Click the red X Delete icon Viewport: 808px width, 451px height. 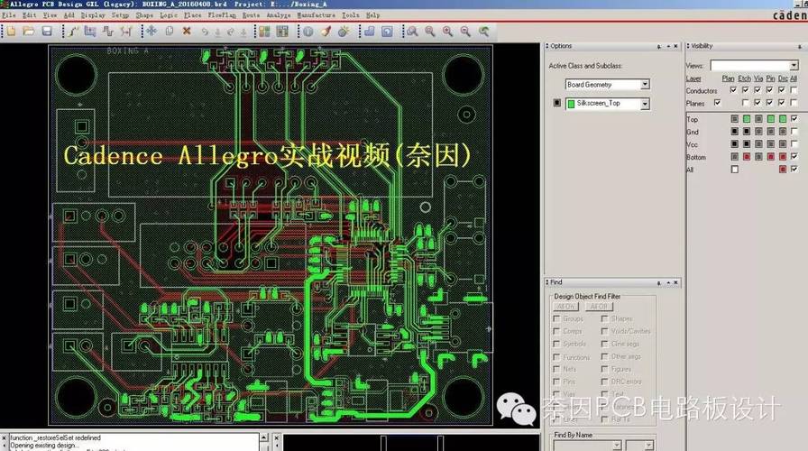pos(187,32)
